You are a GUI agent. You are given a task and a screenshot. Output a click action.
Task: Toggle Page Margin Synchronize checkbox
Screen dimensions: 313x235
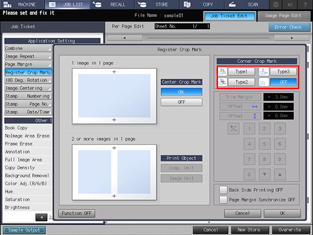223,200
